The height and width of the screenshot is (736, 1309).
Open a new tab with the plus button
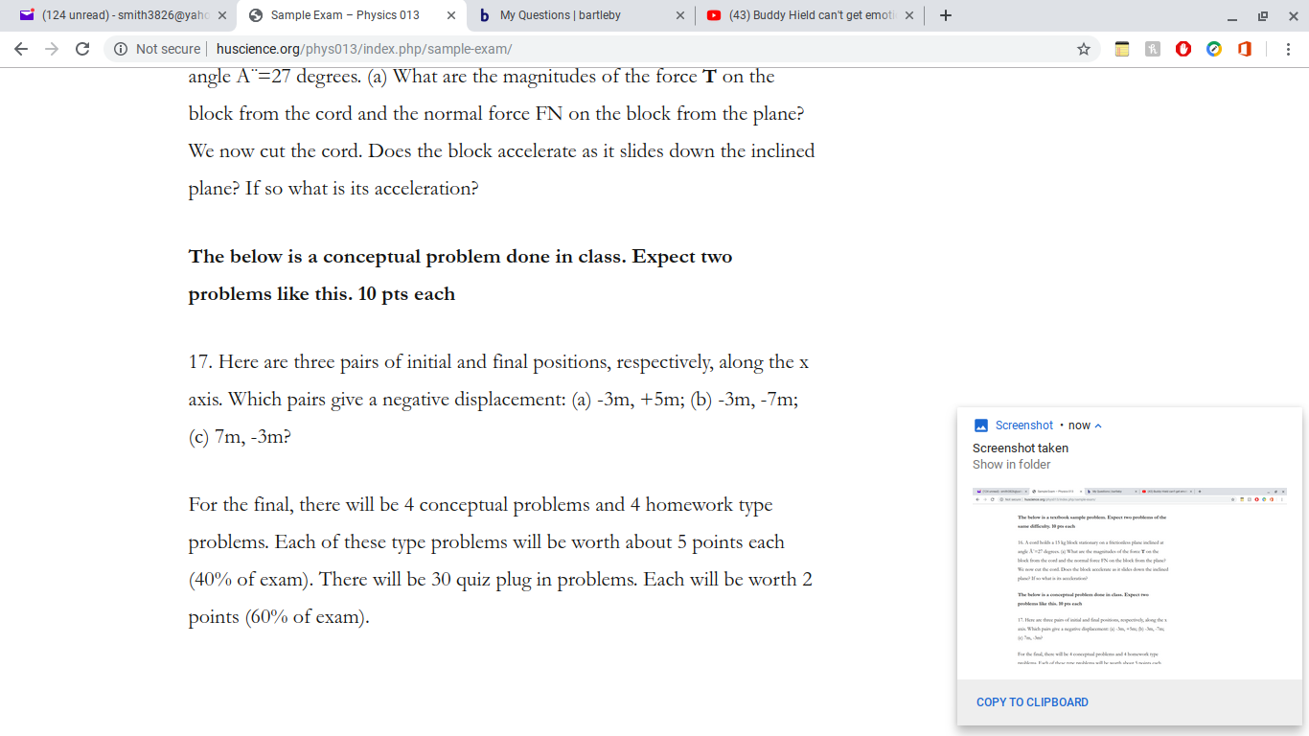tap(946, 15)
